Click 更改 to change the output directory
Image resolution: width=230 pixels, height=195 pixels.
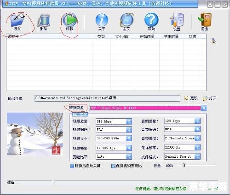click(x=191, y=98)
